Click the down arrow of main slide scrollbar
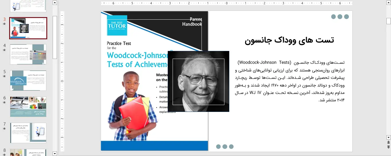 (x=388, y=137)
